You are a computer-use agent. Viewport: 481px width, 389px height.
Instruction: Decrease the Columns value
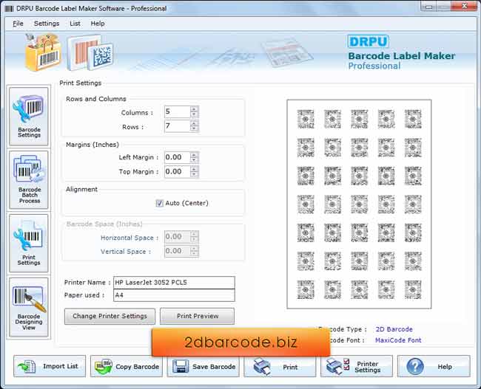tap(194, 114)
